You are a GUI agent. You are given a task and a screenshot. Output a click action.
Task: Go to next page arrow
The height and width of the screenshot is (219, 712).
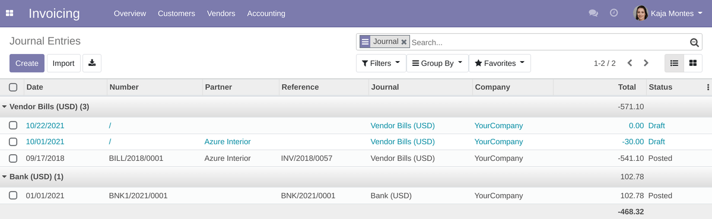tap(646, 63)
